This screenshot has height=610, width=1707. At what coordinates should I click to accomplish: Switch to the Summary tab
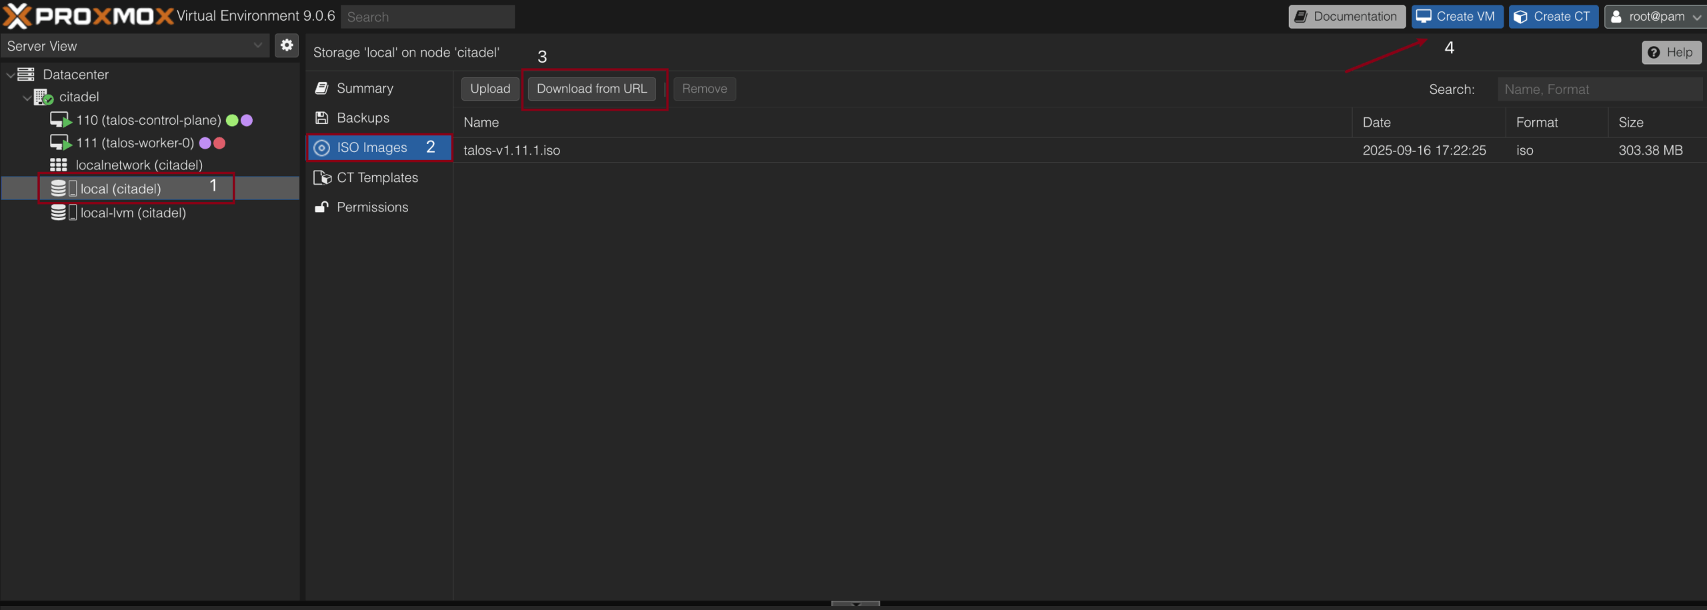[x=365, y=88]
